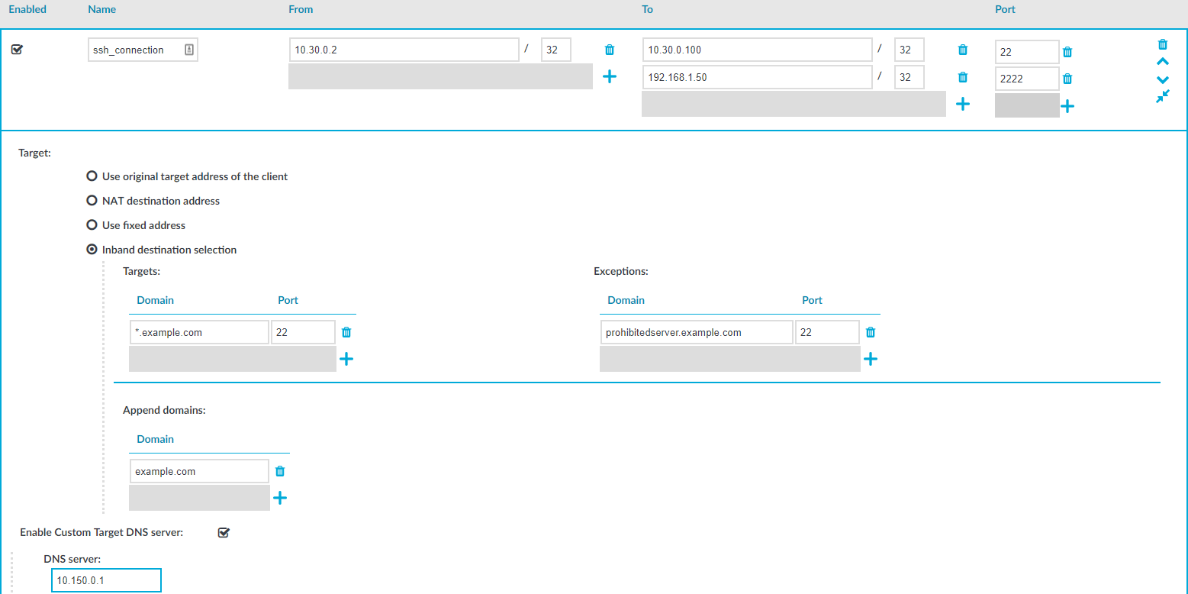Viewport: 1188px width, 594px height.
Task: Delete the 192.168.1.50 To address
Action: point(962,77)
